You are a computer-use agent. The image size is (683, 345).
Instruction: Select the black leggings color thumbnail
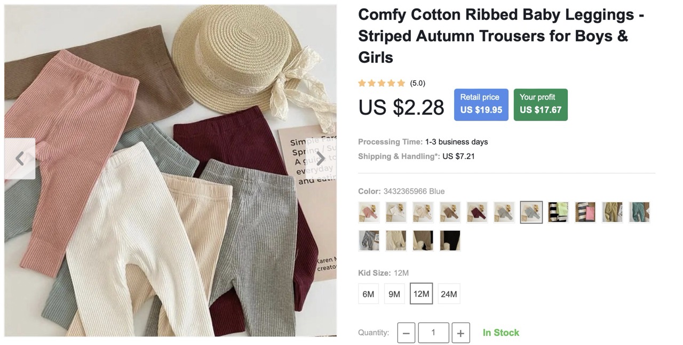coord(450,240)
